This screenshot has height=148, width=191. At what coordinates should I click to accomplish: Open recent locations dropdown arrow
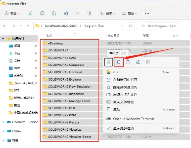click(21, 26)
